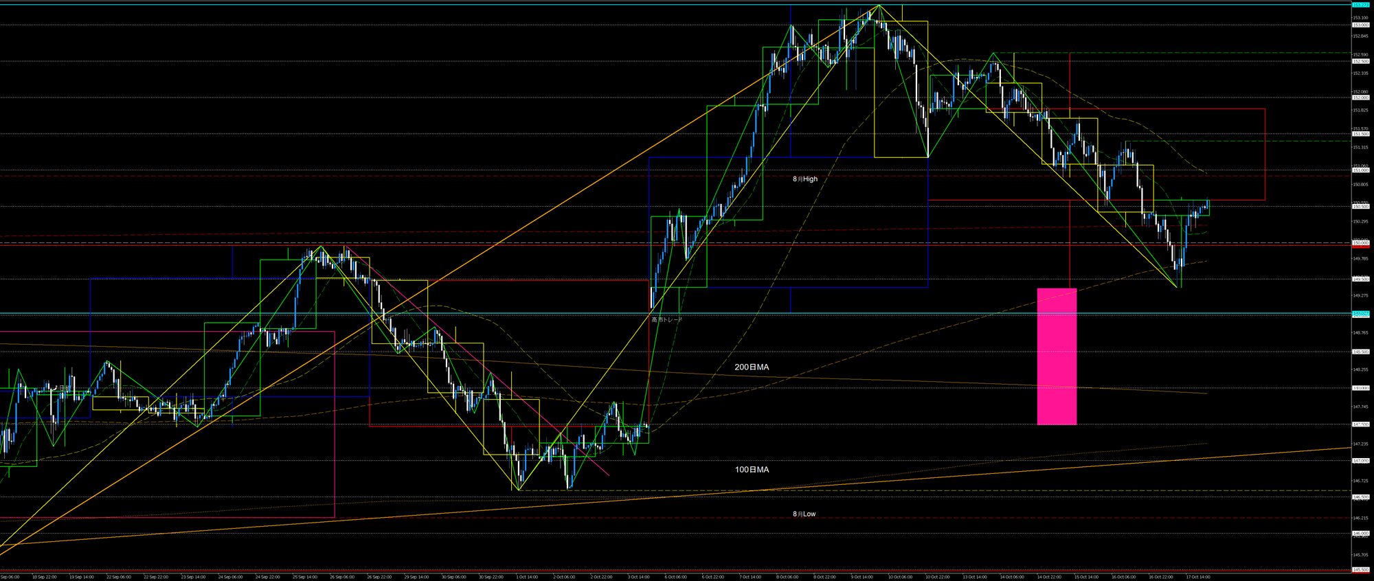Click the '8月High' chart label

click(x=804, y=179)
